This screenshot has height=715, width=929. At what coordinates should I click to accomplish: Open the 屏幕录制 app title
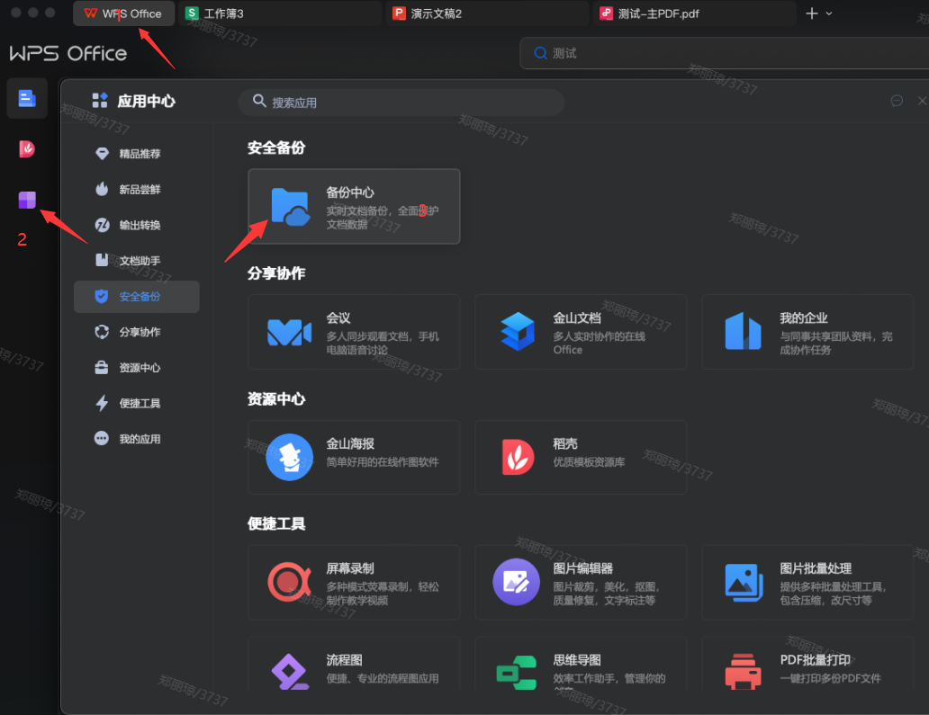pyautogui.click(x=350, y=568)
